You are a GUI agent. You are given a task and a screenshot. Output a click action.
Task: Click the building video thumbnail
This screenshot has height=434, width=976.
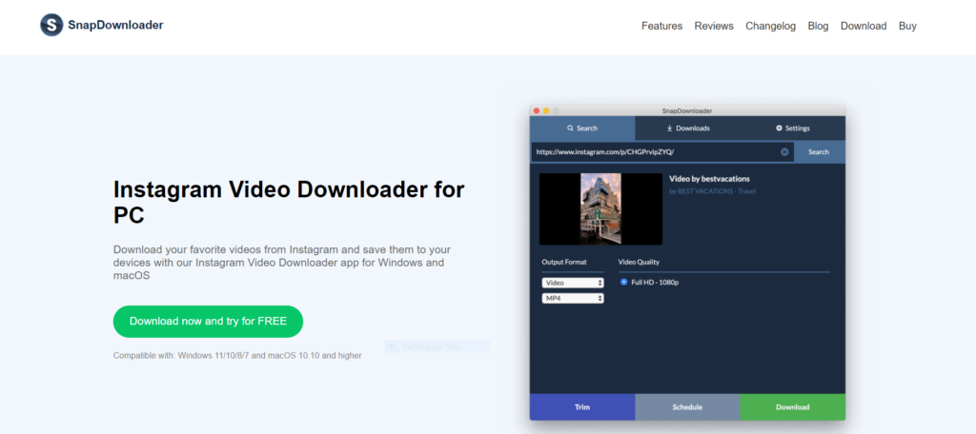600,209
